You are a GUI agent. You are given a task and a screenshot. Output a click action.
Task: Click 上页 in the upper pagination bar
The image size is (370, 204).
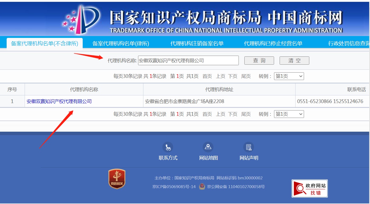(221, 76)
